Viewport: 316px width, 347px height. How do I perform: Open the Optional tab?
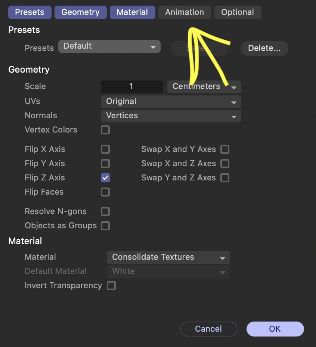click(238, 12)
